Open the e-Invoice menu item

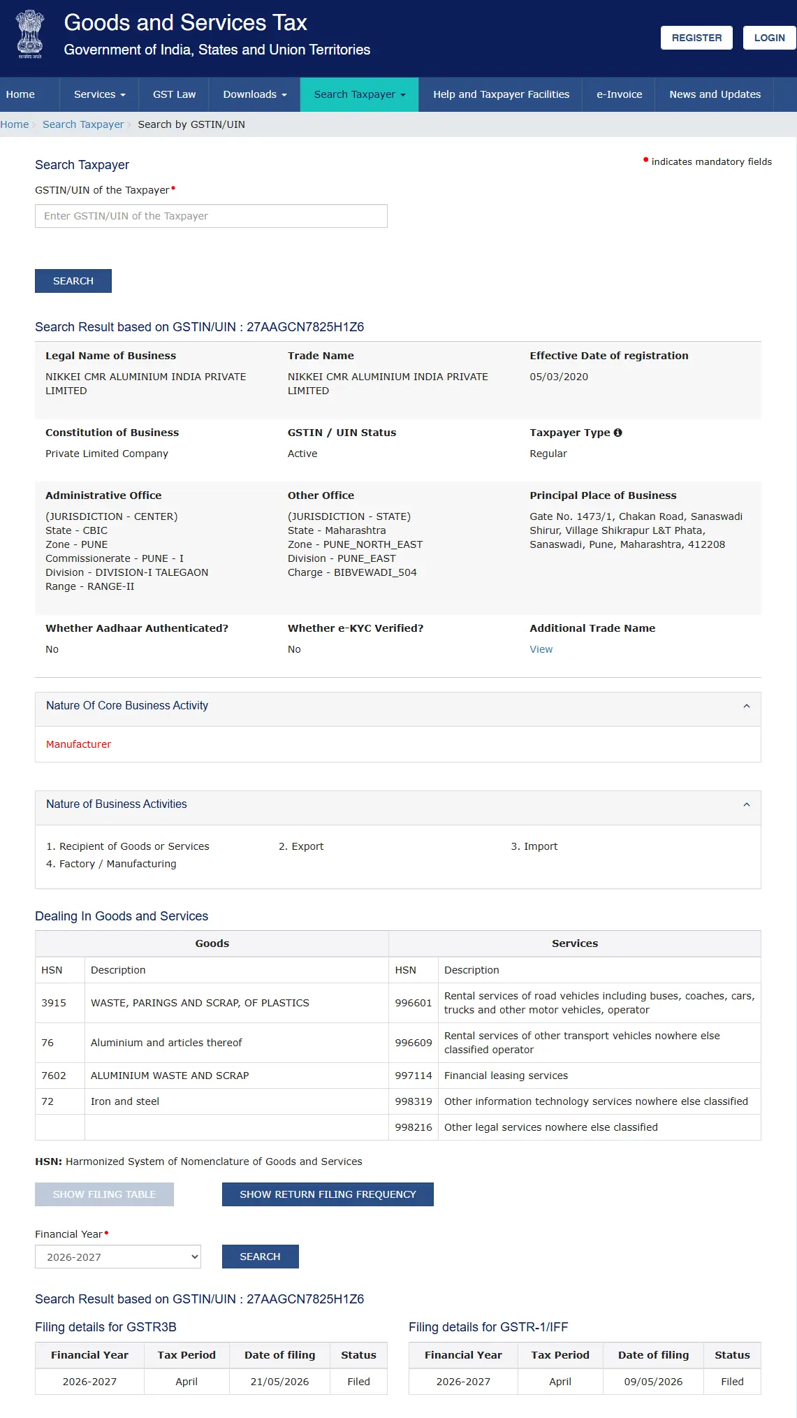620,94
